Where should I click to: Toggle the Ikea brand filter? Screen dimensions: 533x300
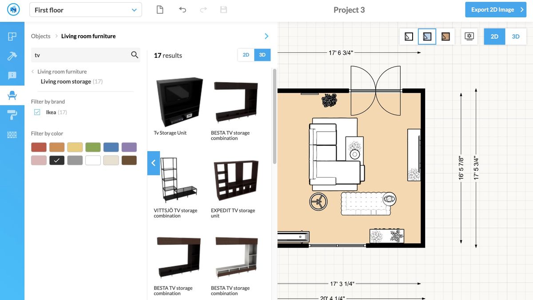point(37,112)
